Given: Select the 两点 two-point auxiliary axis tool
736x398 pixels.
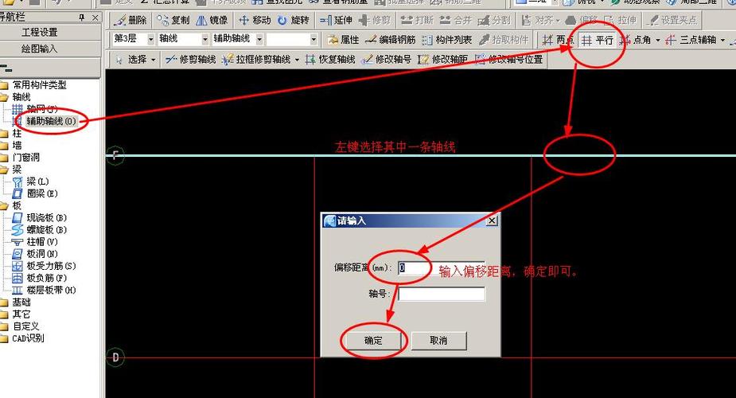Looking at the screenshot, I should pyautogui.click(x=557, y=40).
